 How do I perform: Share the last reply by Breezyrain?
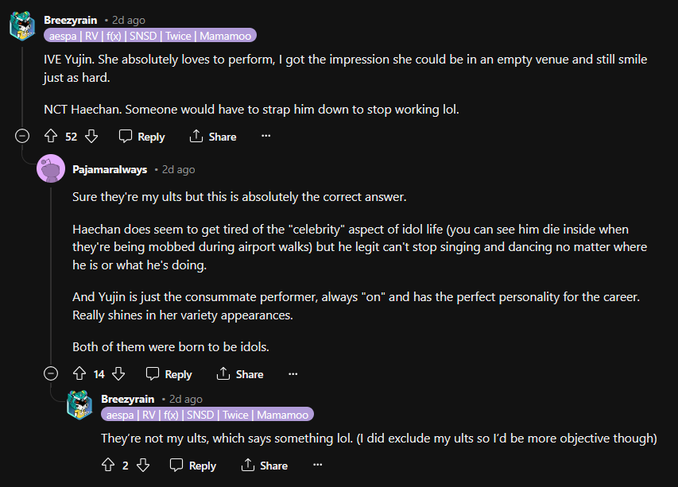pos(265,466)
